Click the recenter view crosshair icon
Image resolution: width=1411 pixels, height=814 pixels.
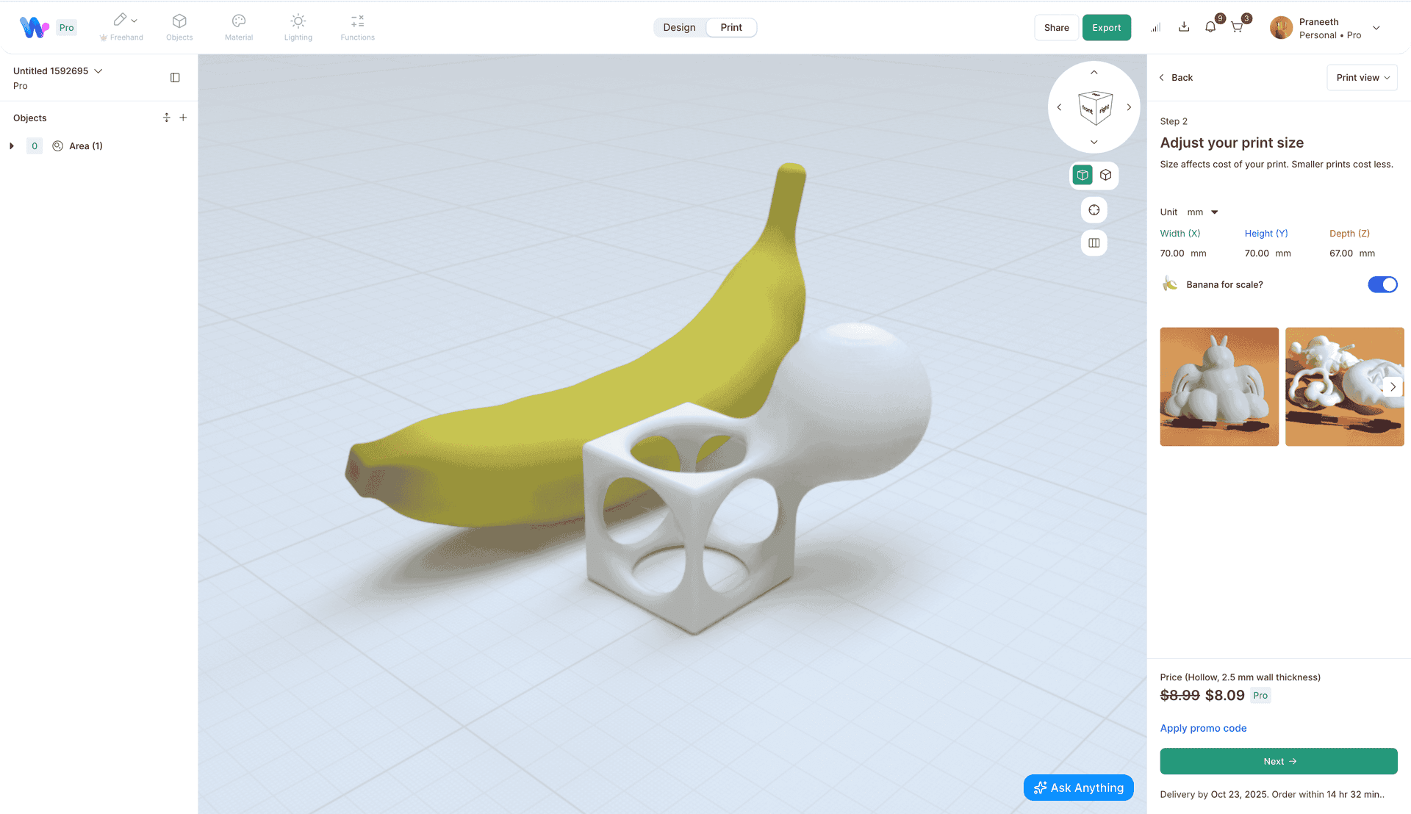tap(1094, 209)
